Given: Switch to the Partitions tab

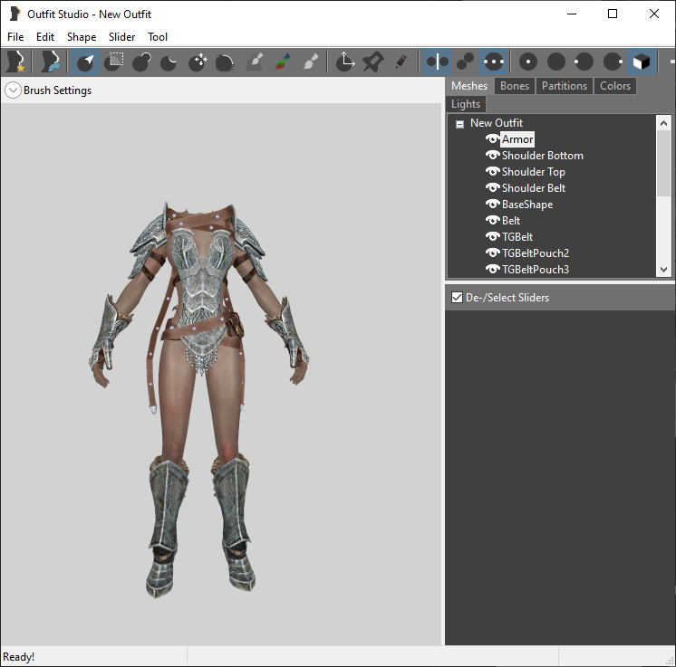Looking at the screenshot, I should tap(565, 86).
